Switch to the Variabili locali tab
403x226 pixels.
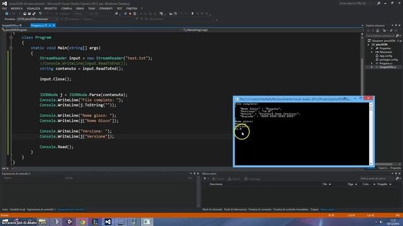[18, 210]
